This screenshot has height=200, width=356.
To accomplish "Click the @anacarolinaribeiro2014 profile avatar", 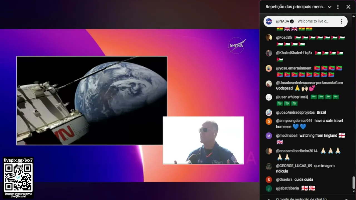I will click(269, 151).
